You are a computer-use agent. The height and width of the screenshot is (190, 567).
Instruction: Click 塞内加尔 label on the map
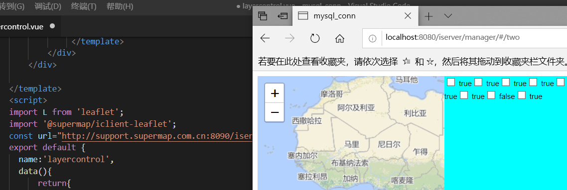point(302,156)
